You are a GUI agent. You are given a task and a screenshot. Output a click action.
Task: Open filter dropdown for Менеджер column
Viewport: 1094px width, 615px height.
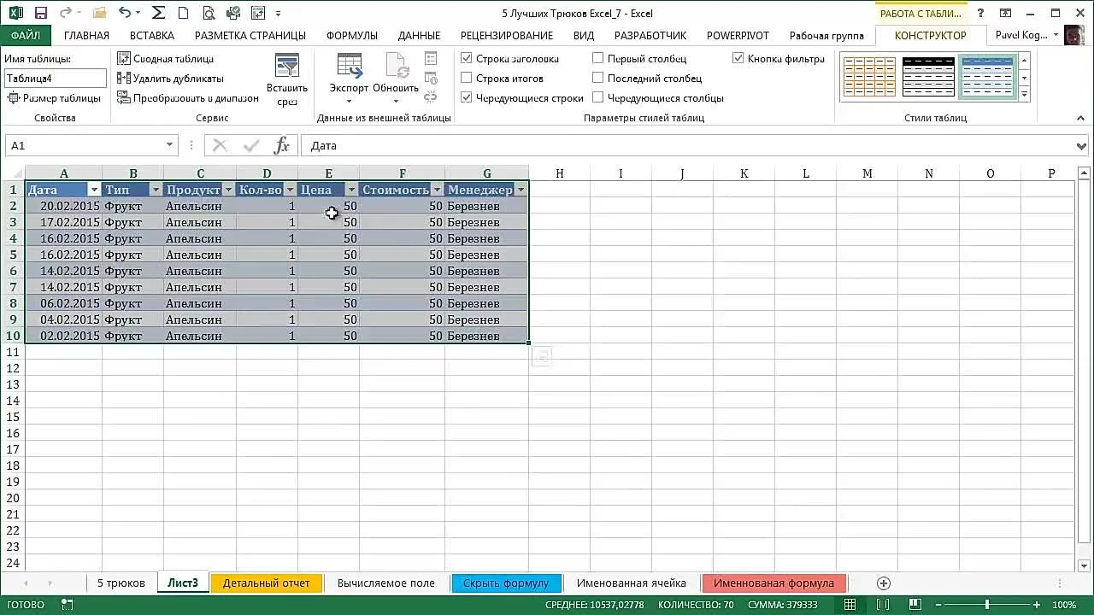(521, 190)
